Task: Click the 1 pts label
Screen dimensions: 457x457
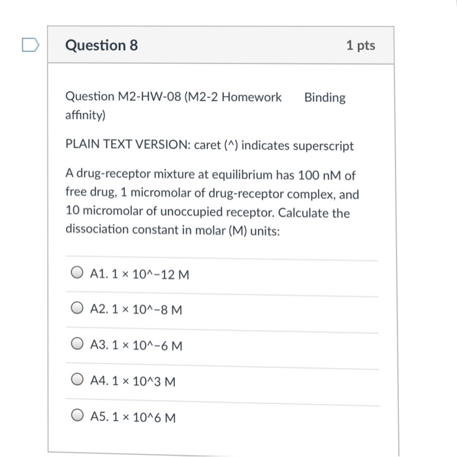Action: (x=360, y=45)
